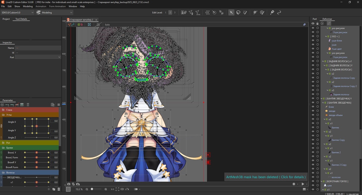Zoom in on the canvas with magnifier plus
This screenshot has width=362, height=195.
[x=106, y=189]
